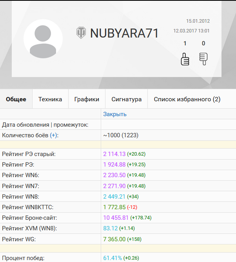Viewport: 236px width, 262px height.
Task: Click the Рейтинг WN8: label
Action: [20, 196]
